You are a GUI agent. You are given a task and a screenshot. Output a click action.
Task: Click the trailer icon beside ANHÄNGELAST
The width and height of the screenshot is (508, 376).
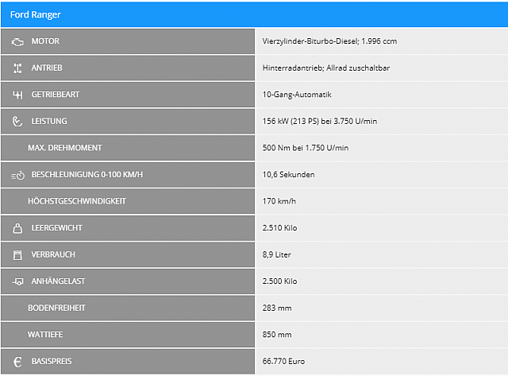coord(17,281)
